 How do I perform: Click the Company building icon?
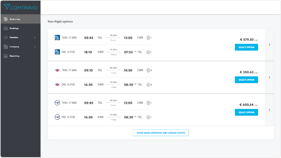(x=6, y=47)
